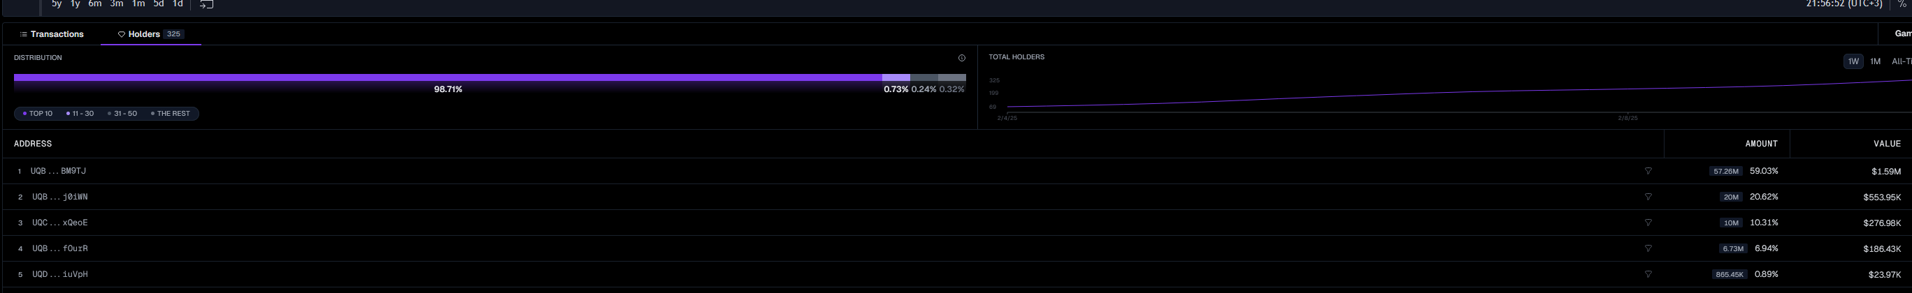Click the AMOUNT column header
This screenshot has height=293, width=1912.
1760,144
